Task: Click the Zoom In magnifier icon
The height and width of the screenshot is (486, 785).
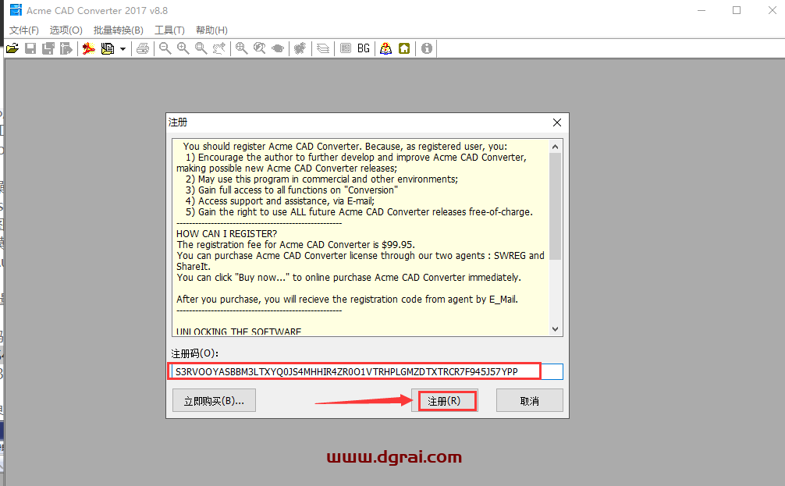Action: point(183,48)
